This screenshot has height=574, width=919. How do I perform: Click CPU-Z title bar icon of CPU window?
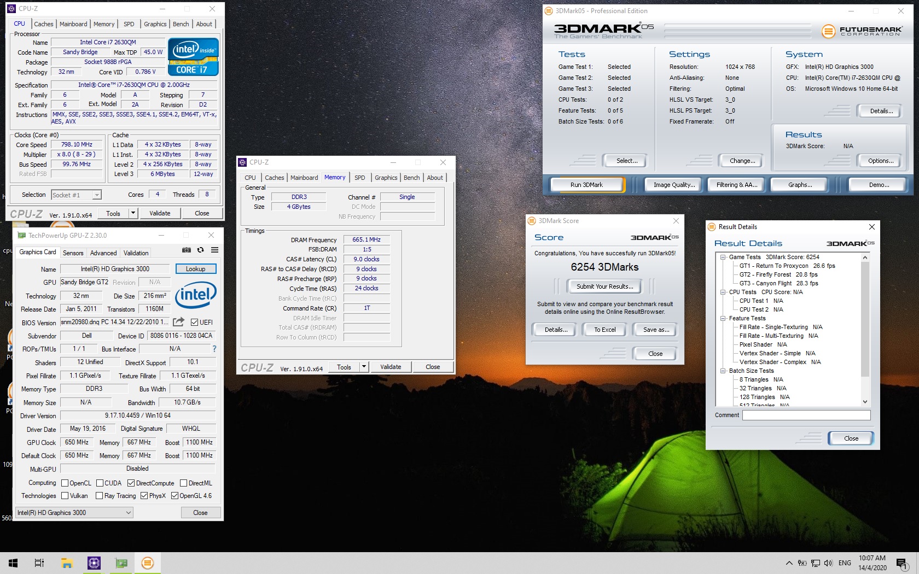pyautogui.click(x=11, y=9)
